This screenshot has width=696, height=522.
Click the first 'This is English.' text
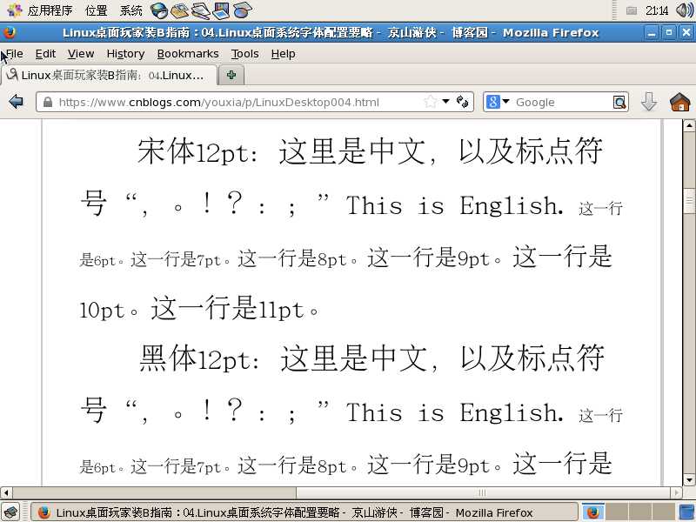(454, 205)
